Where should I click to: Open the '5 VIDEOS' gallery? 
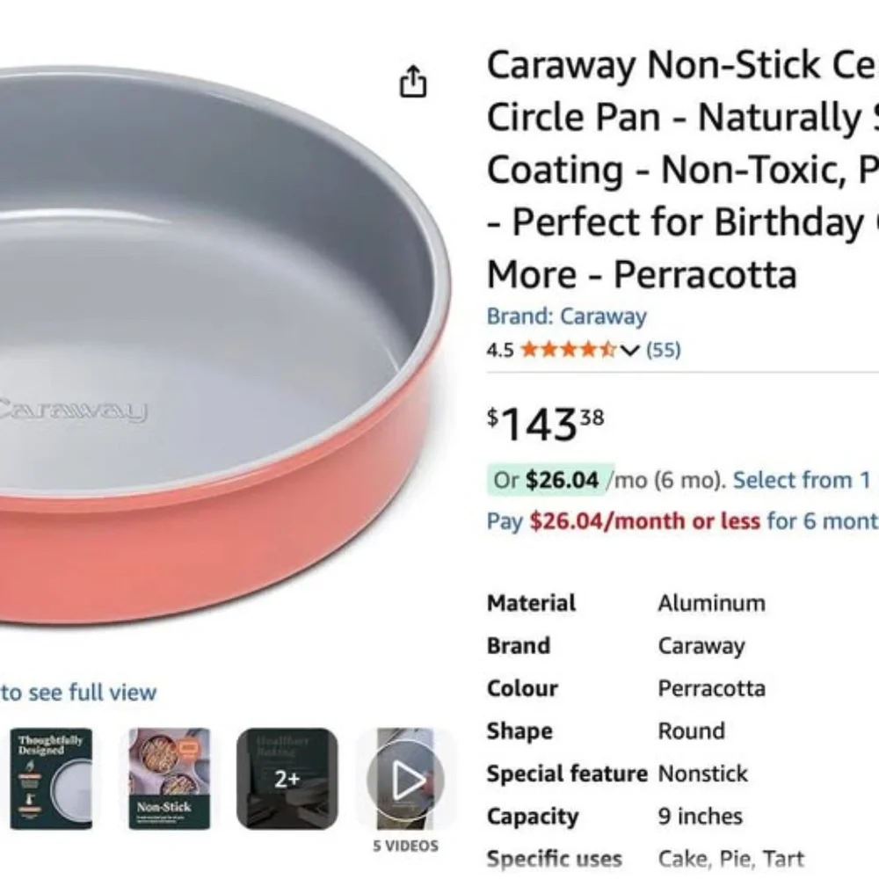pos(407,846)
